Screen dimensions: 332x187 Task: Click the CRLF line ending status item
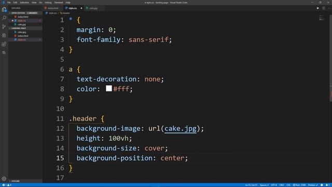coord(282,185)
